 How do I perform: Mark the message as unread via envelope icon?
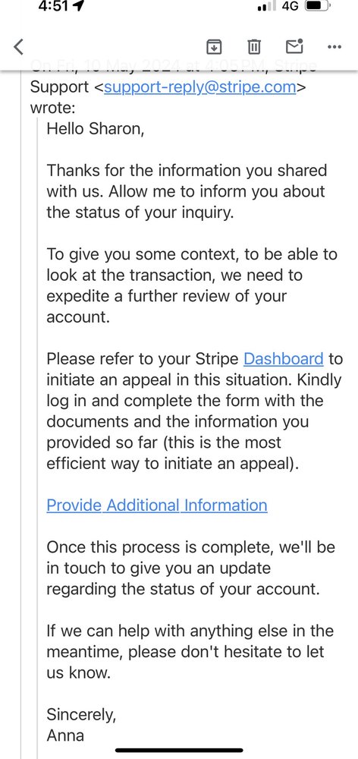pyautogui.click(x=294, y=46)
